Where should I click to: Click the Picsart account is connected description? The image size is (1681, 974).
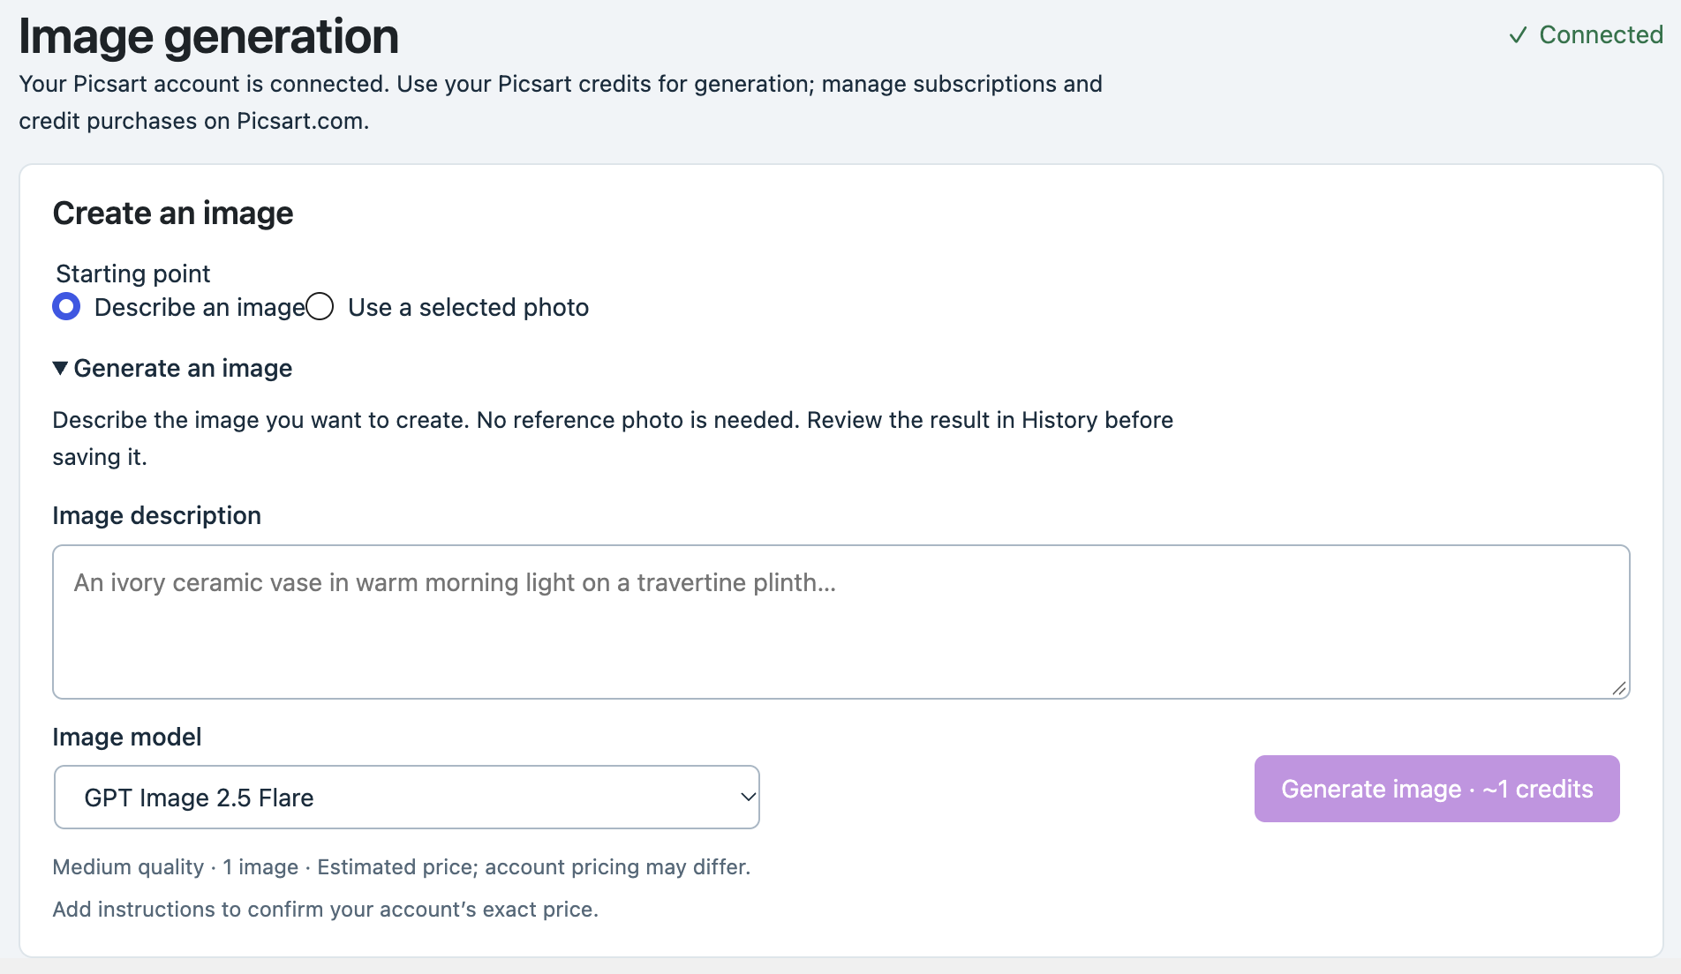point(561,102)
